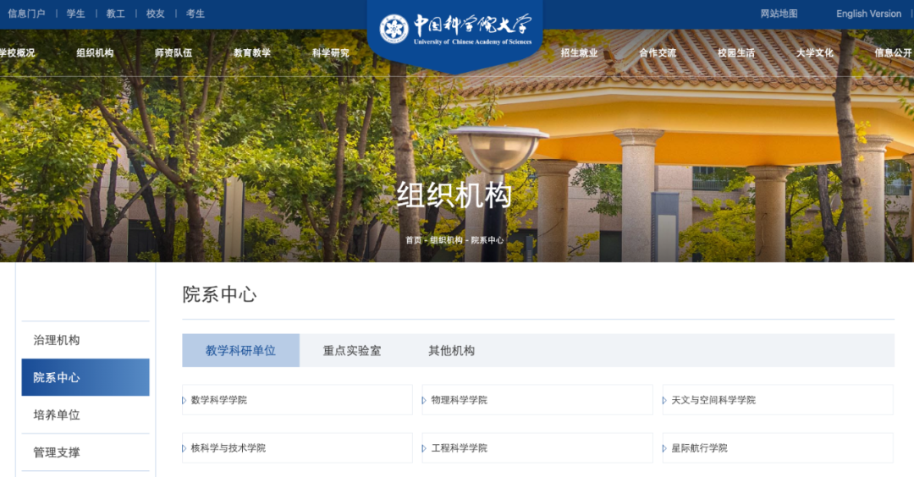Image resolution: width=914 pixels, height=477 pixels.
Task: Open the 教育教学 navigation menu
Action: coord(252,52)
